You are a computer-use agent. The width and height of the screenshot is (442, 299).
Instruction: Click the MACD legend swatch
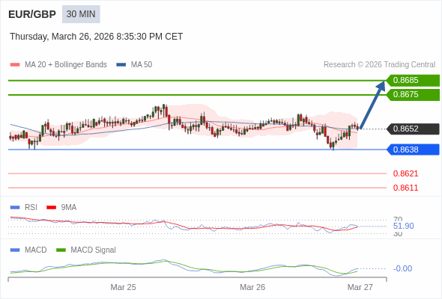pos(15,250)
